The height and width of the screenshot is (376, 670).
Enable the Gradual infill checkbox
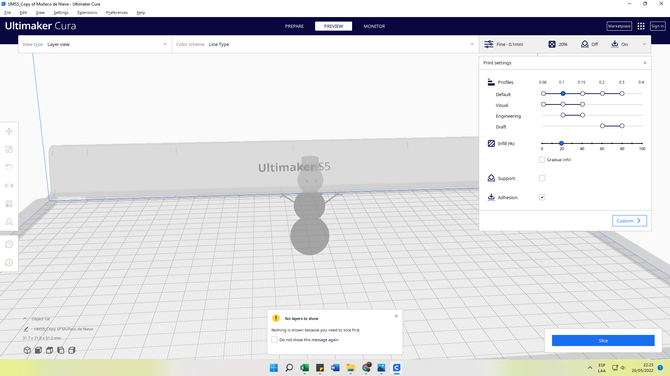point(542,160)
